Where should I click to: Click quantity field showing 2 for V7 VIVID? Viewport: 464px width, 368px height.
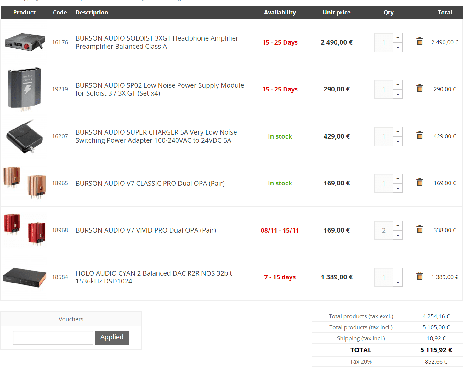tap(384, 230)
